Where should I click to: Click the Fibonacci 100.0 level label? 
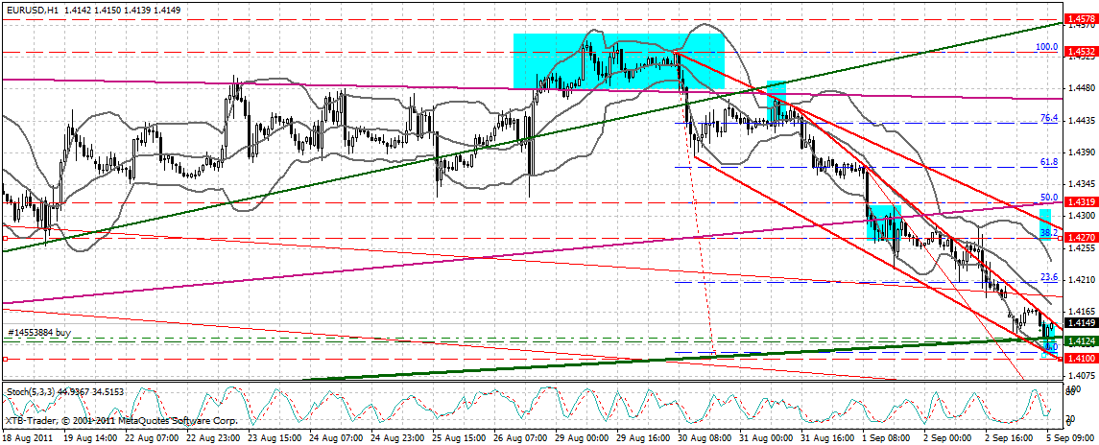pyautogui.click(x=1046, y=47)
